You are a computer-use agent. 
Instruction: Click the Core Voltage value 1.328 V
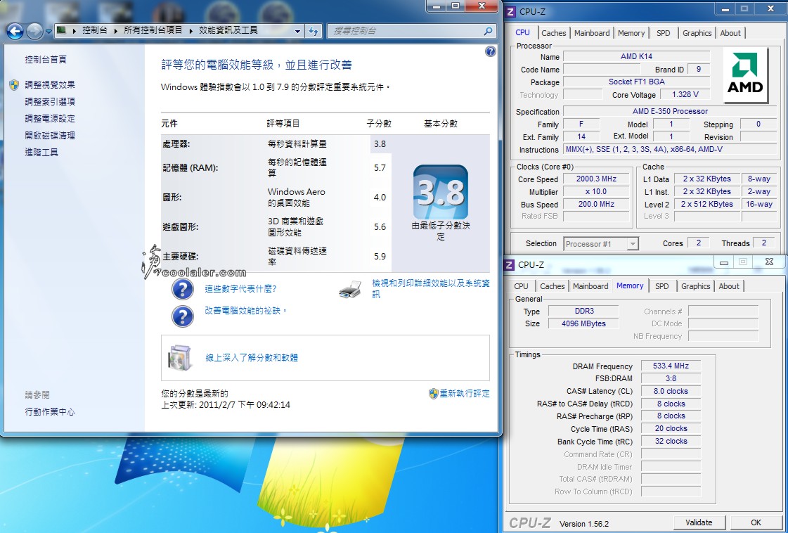685,94
